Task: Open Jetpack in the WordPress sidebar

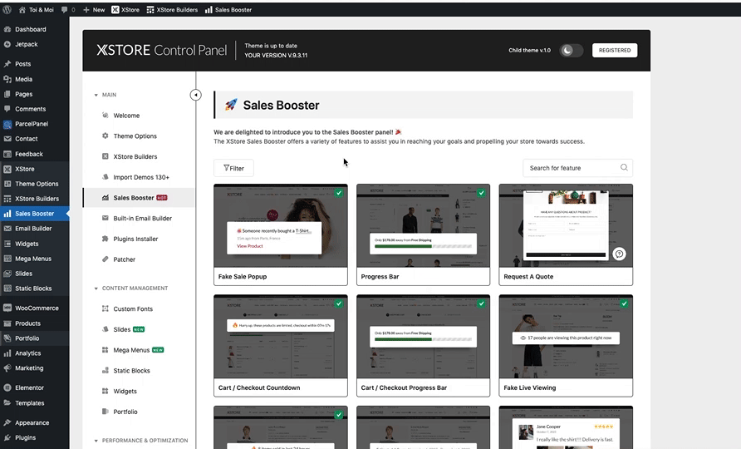Action: point(26,44)
